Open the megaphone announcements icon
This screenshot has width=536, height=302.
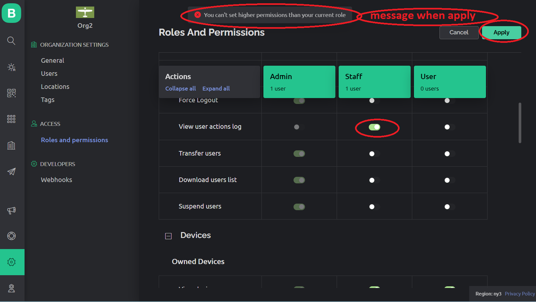(x=11, y=210)
